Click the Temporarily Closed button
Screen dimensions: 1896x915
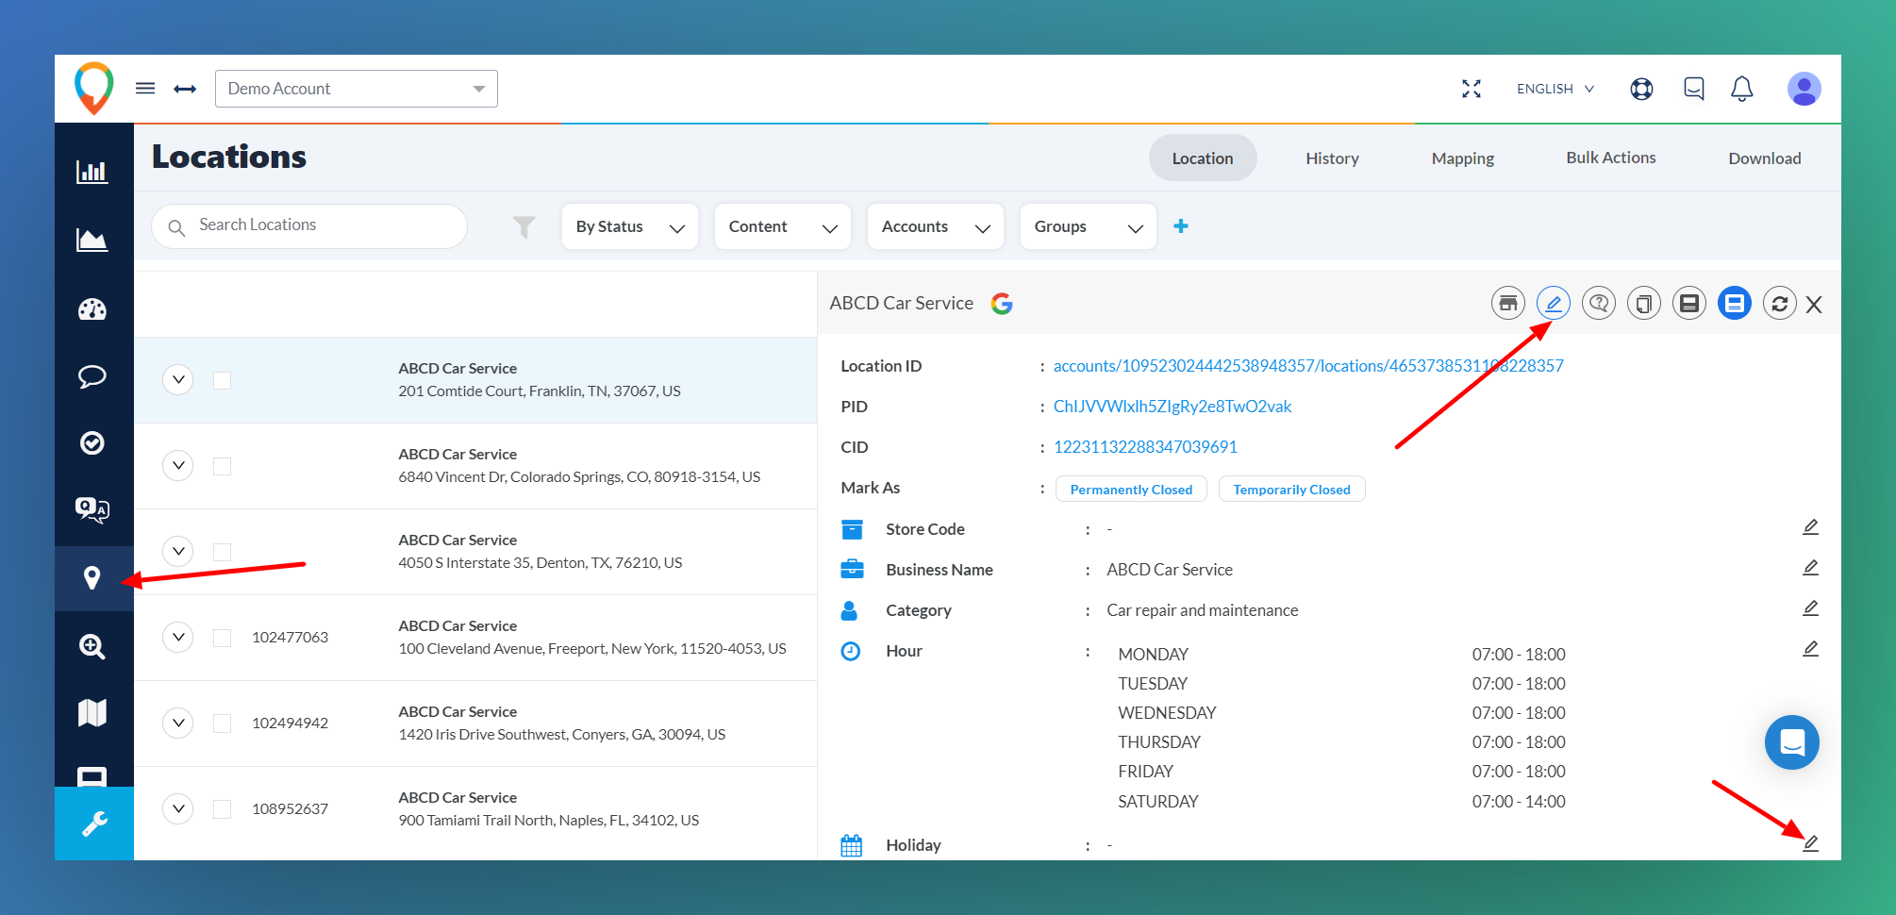coord(1291,490)
